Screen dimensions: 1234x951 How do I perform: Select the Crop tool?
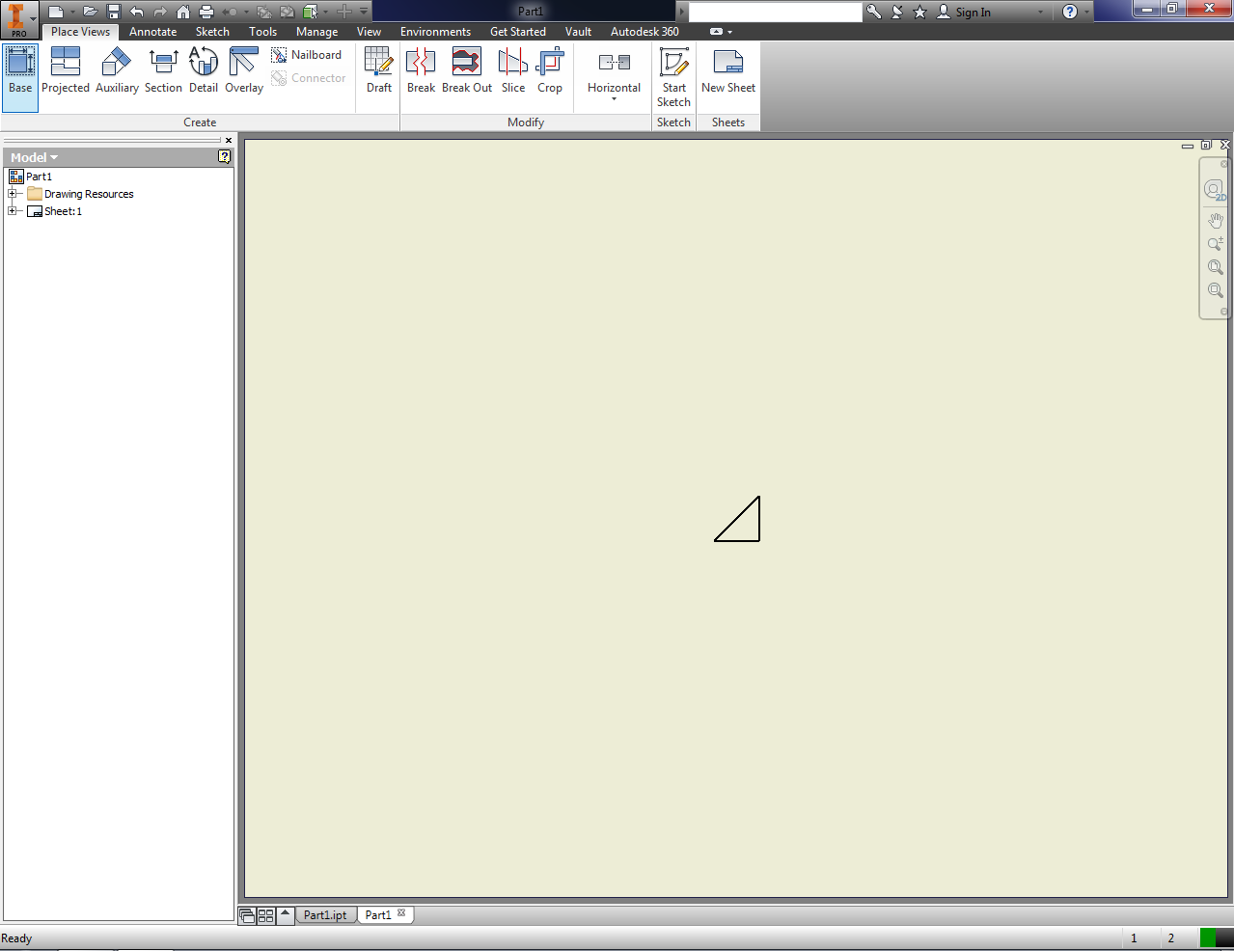550,68
